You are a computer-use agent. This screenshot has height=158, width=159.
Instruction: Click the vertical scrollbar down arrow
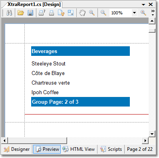pos(152,134)
